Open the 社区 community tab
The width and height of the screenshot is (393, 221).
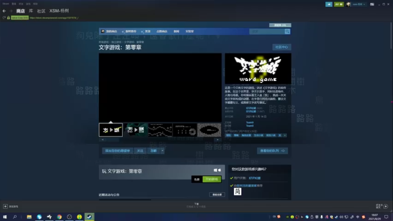click(41, 11)
